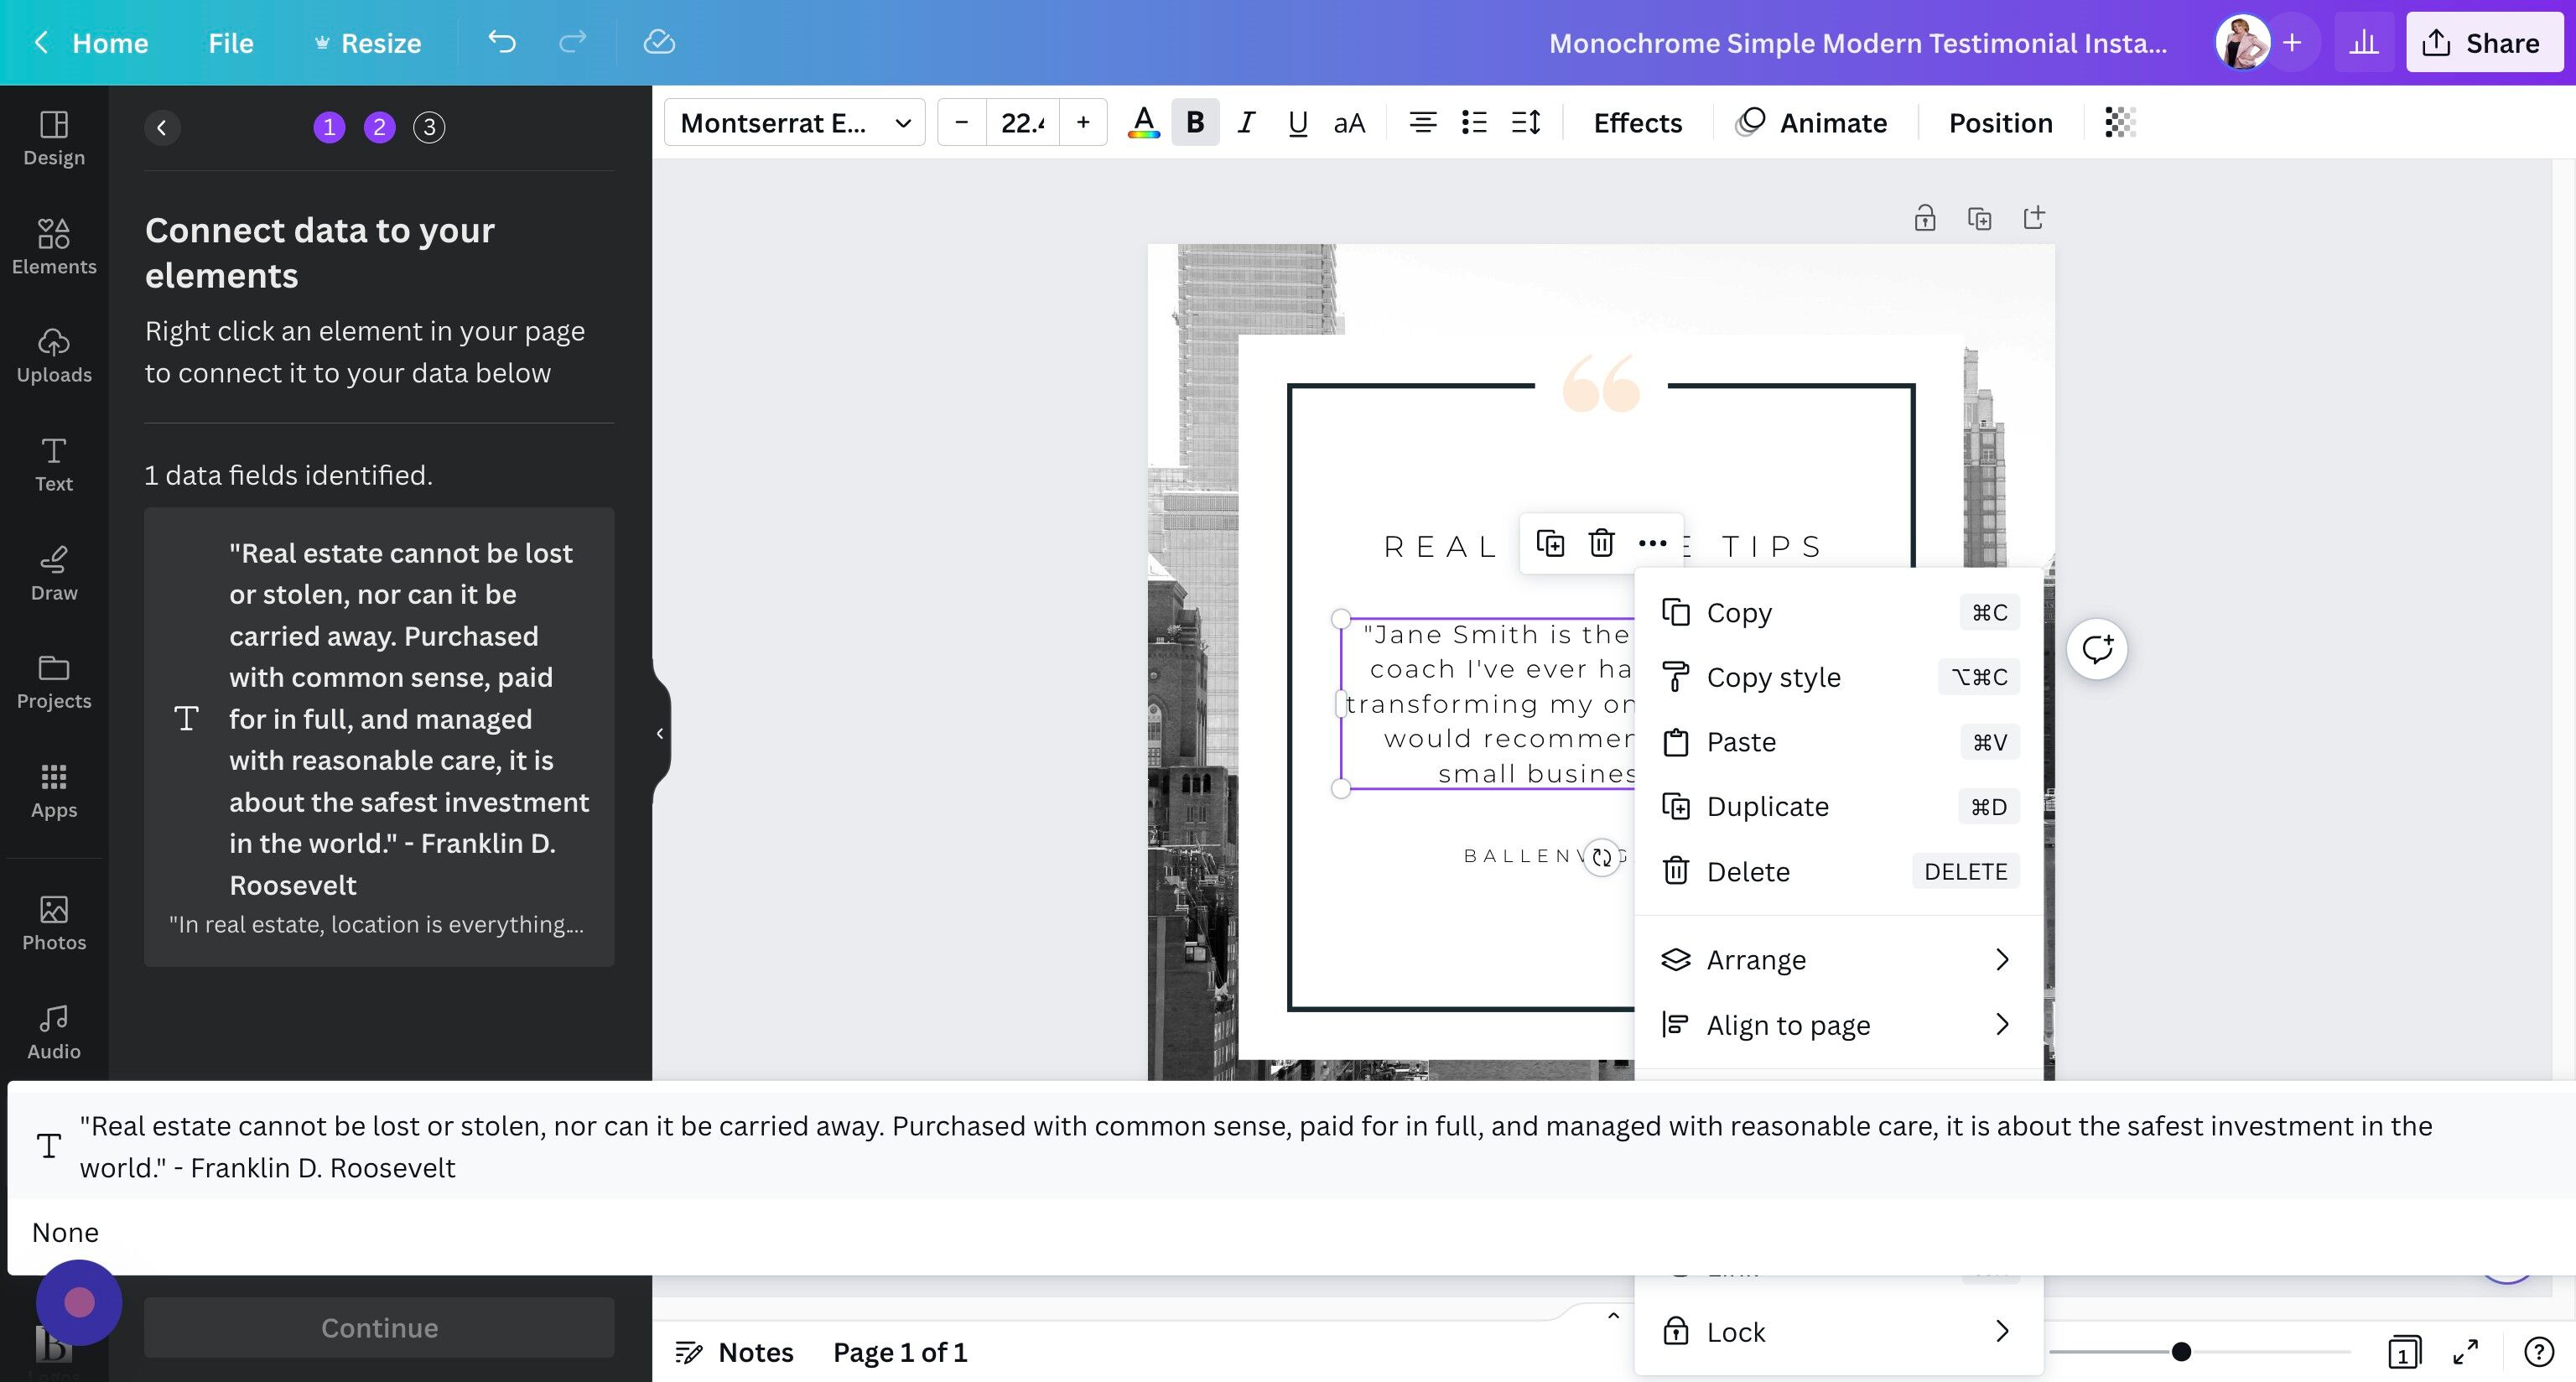Screen dimensions: 2576x1382
Task: Choose the Franklin D. Roosevelt quote data option
Action: pyautogui.click(x=1291, y=1146)
